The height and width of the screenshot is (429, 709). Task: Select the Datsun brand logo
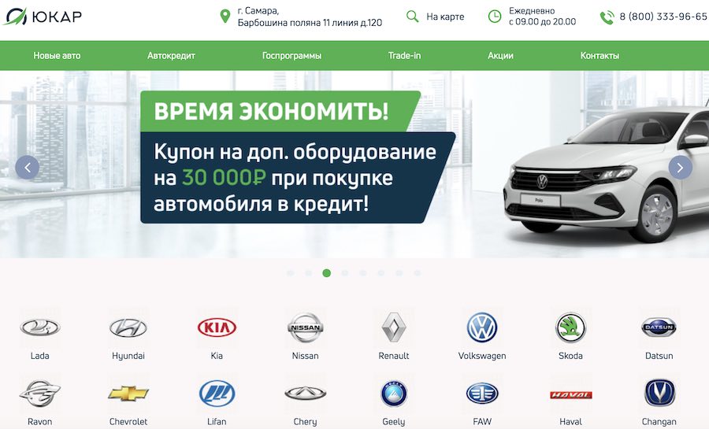pos(659,327)
